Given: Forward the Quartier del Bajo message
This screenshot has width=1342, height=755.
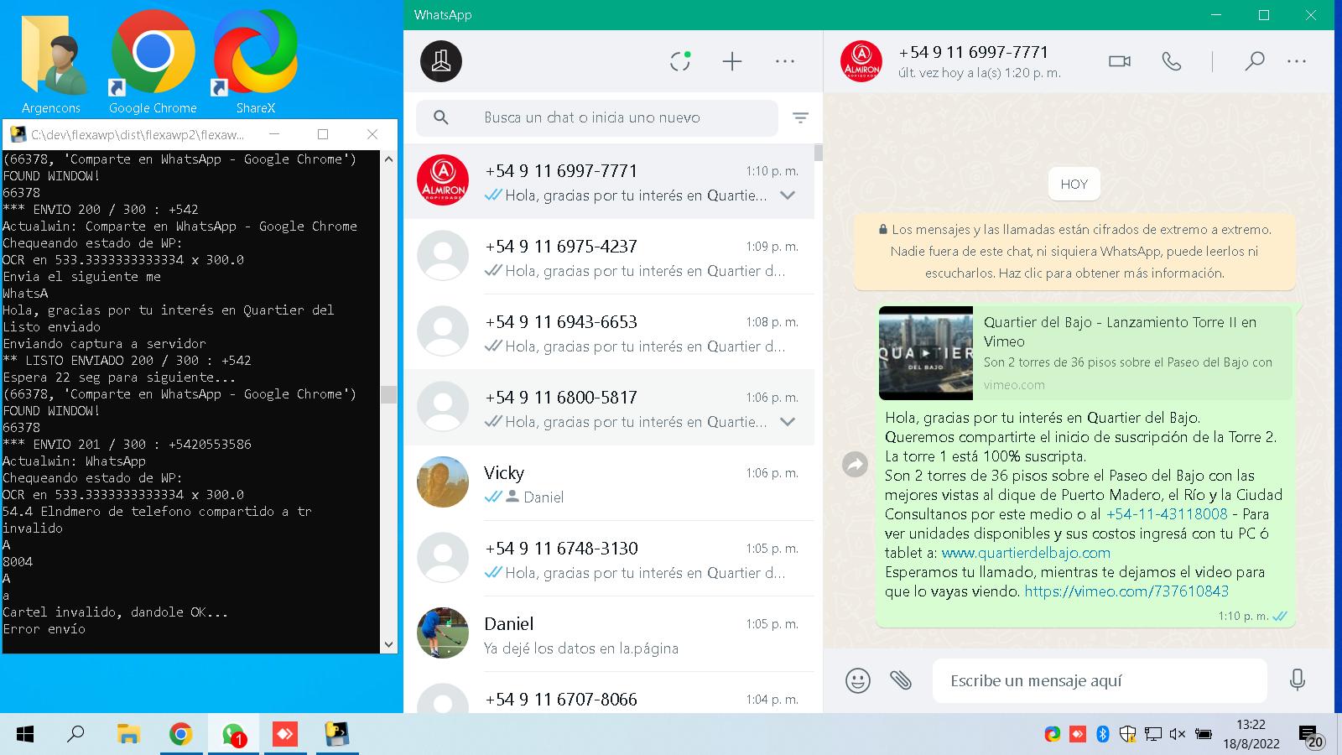Looking at the screenshot, I should 855,464.
